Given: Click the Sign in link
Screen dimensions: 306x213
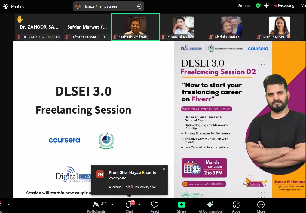Looking at the screenshot, I should pyautogui.click(x=244, y=5).
